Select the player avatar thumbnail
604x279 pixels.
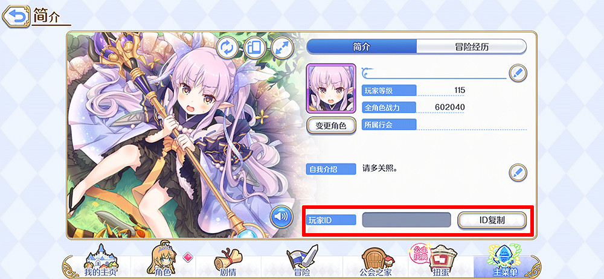331,88
